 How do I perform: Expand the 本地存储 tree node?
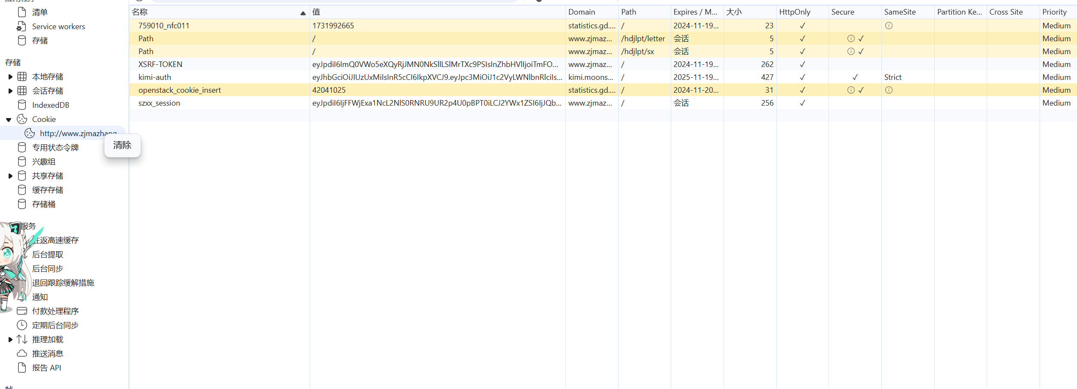coord(10,77)
